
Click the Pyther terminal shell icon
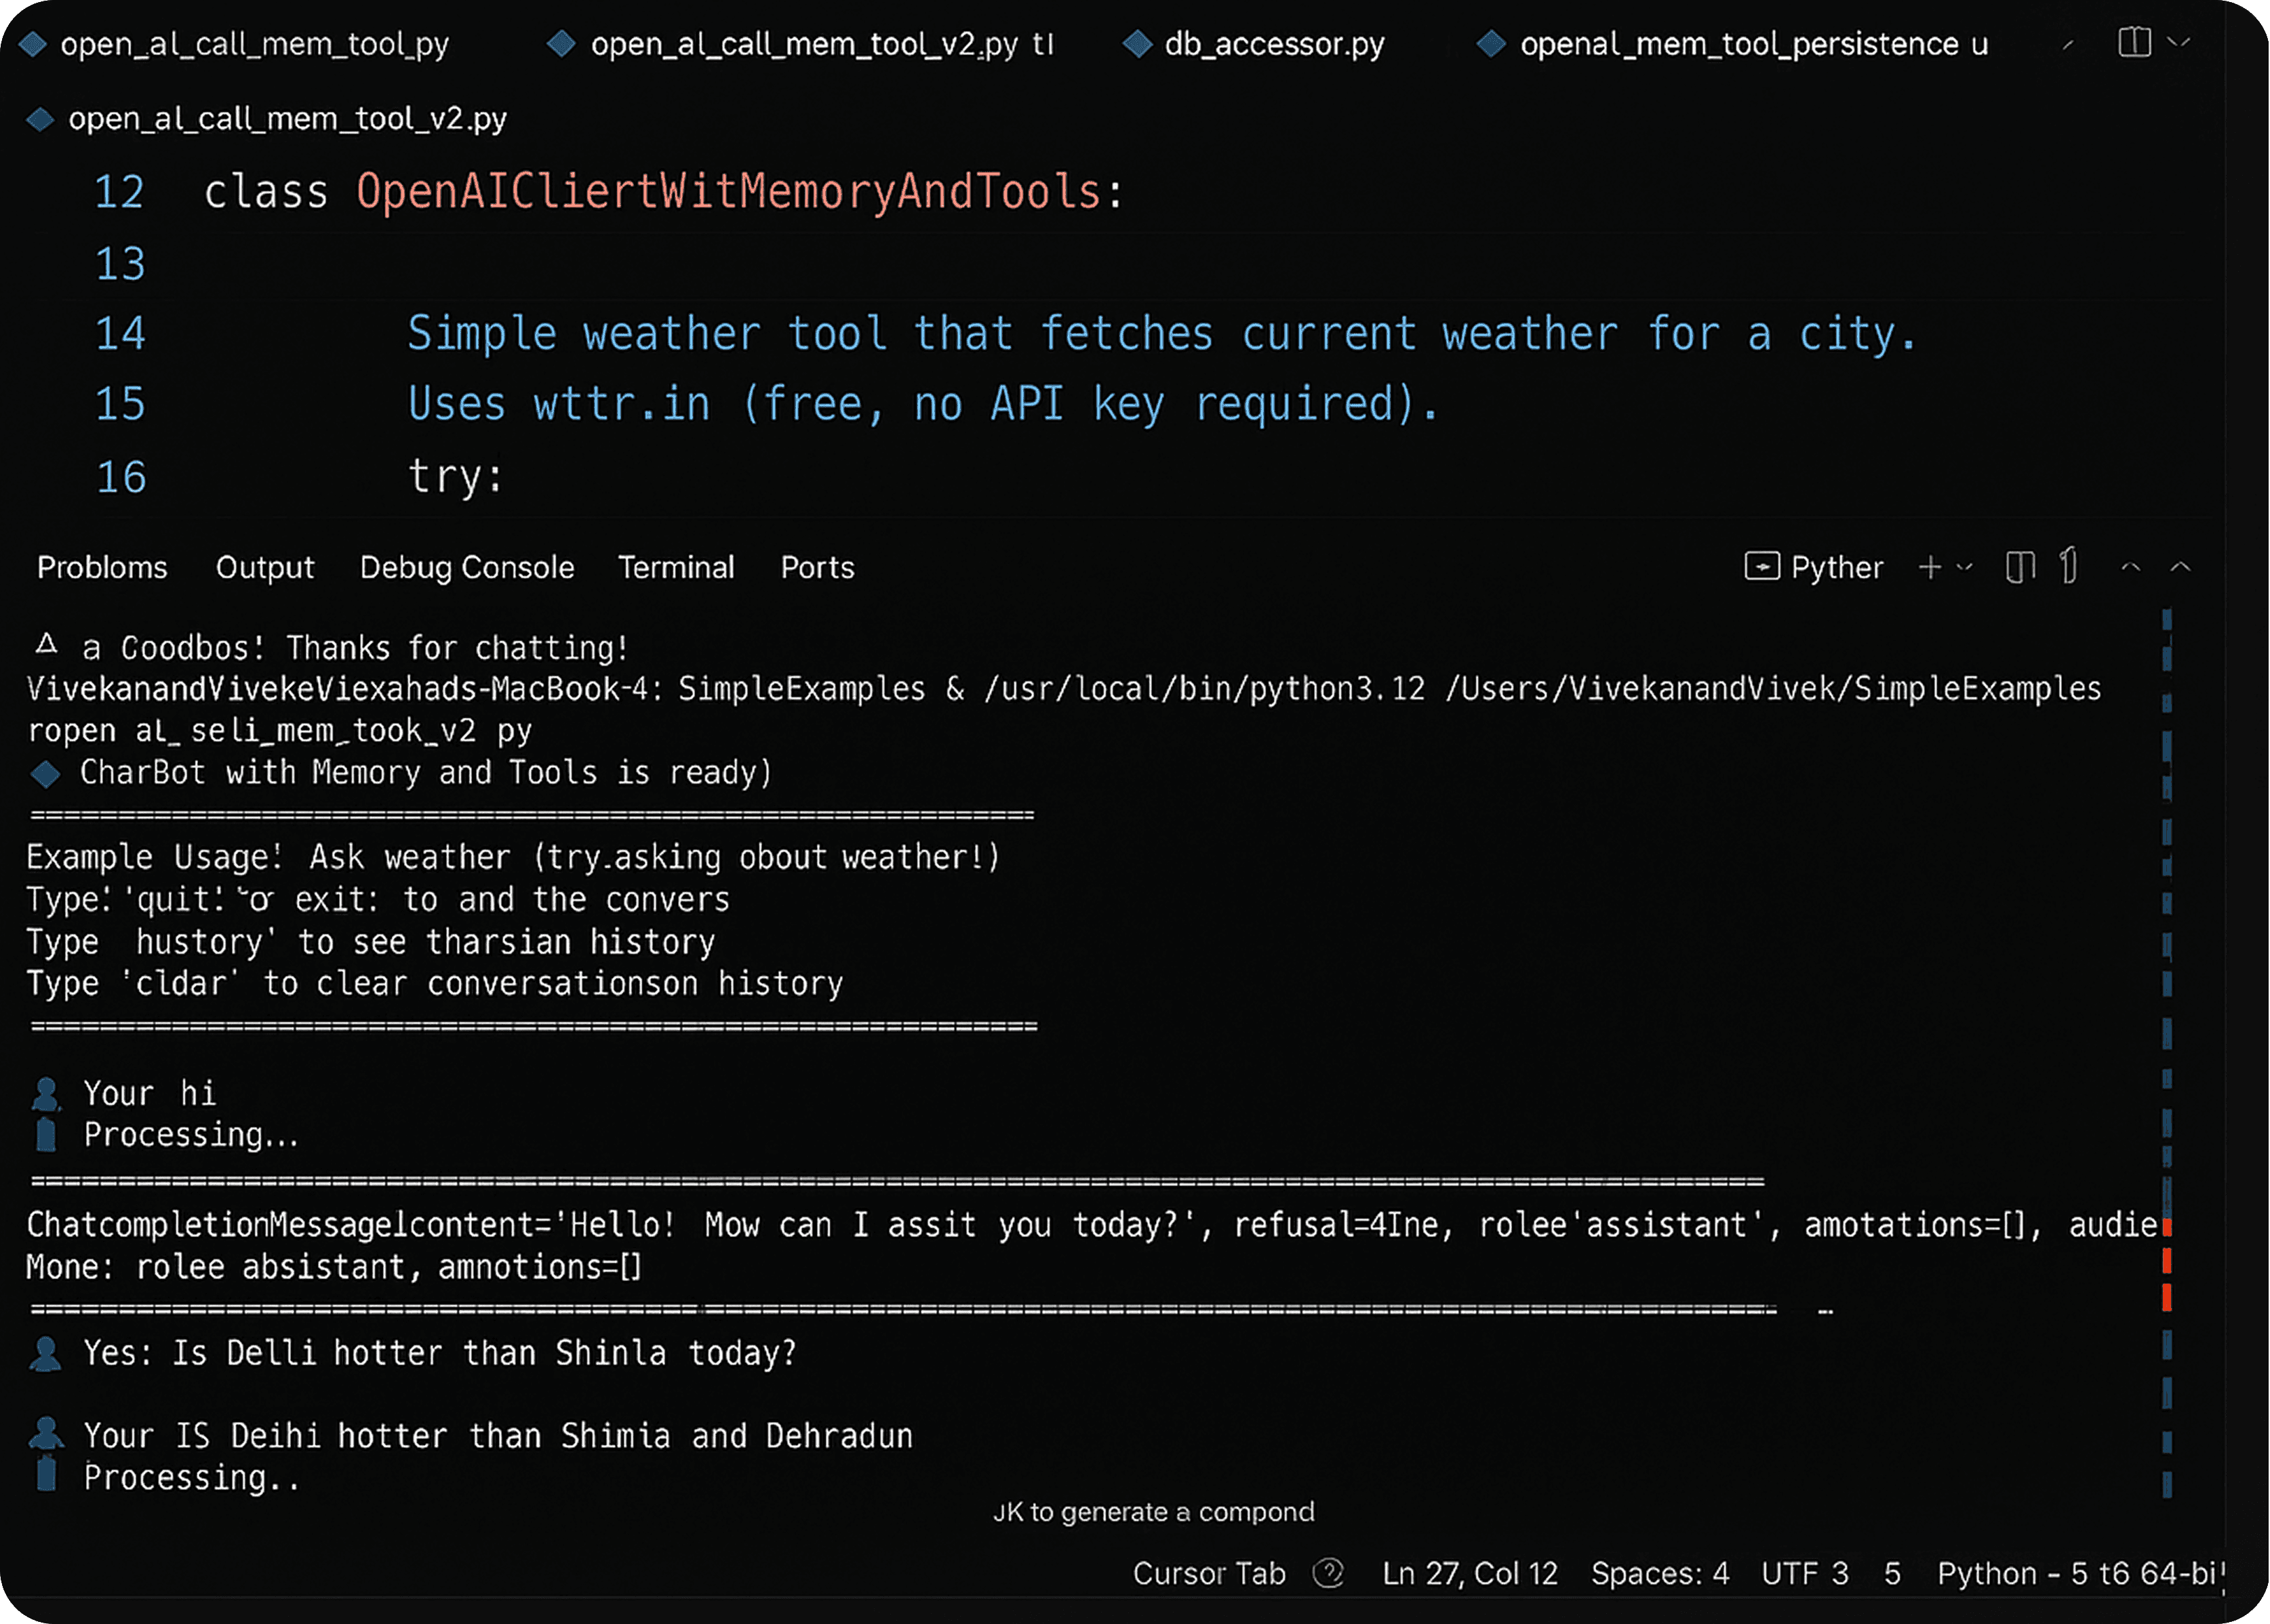(1761, 567)
